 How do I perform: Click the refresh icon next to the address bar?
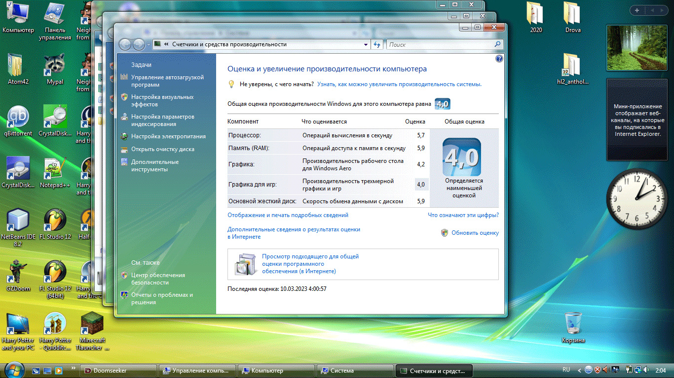pos(377,44)
